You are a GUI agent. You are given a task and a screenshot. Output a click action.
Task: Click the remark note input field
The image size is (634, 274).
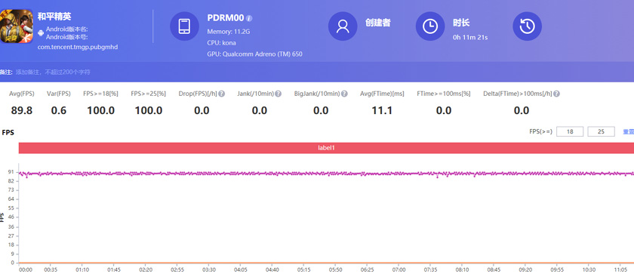click(x=53, y=72)
